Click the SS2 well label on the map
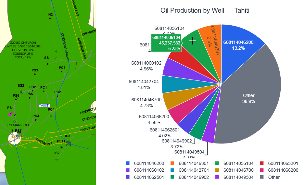306x185 pixels. (x=21, y=85)
